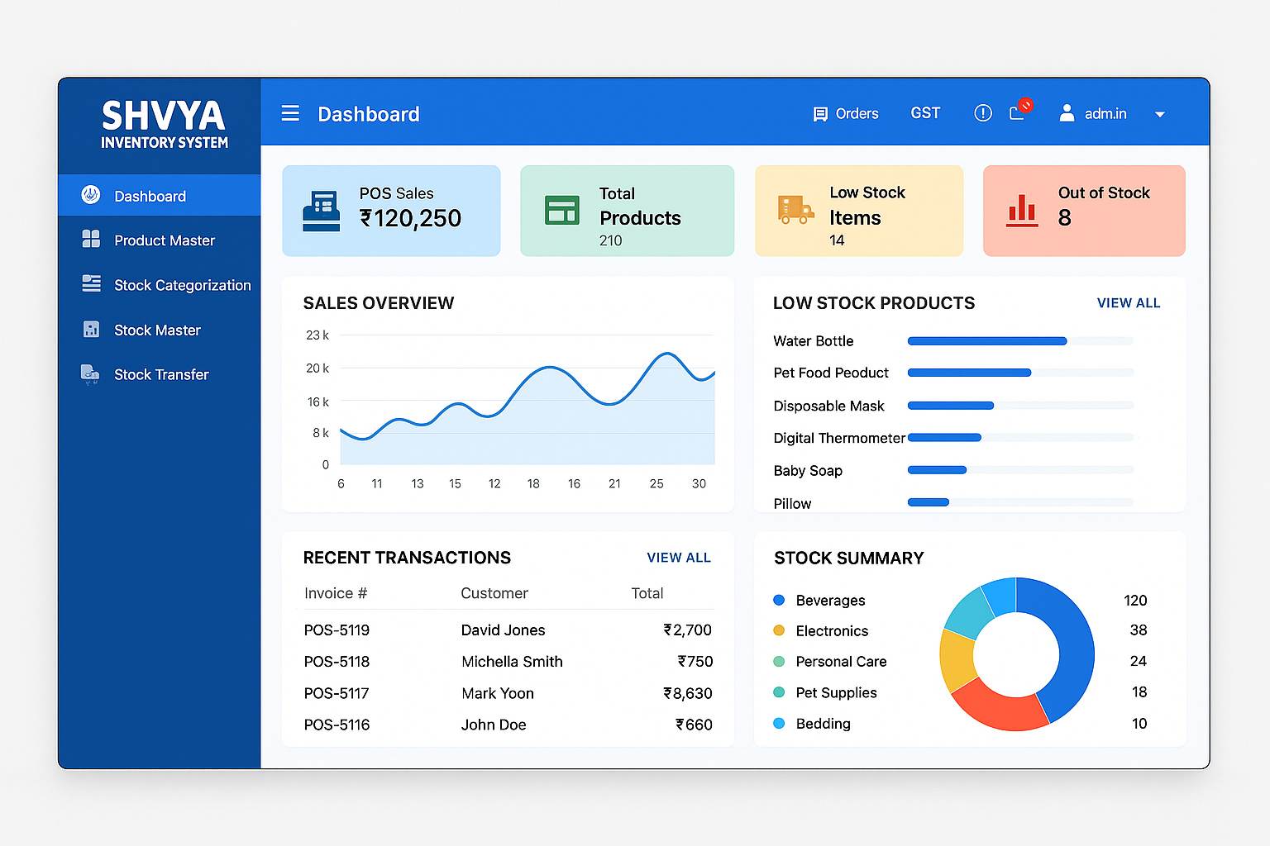Go to Stock Master page
Screen dimensions: 1270x846
(x=157, y=330)
